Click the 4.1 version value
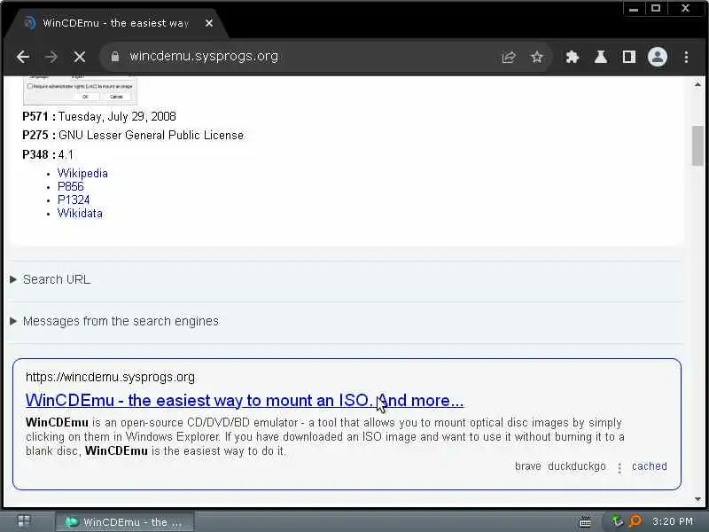 click(66, 154)
